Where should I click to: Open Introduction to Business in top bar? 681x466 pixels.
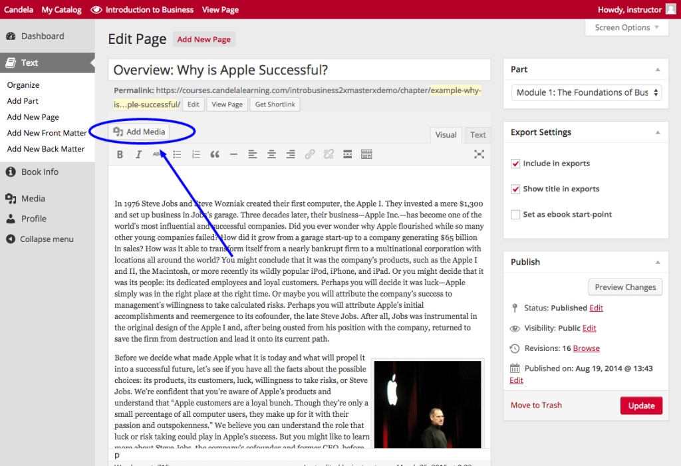[x=142, y=9]
